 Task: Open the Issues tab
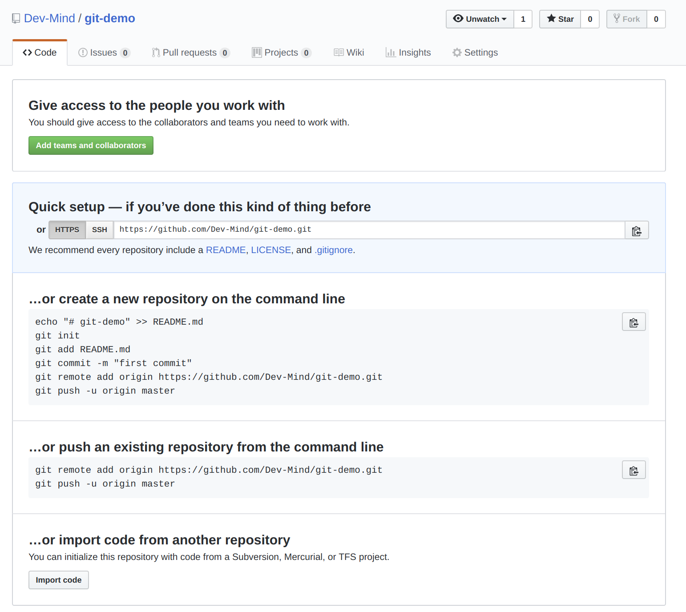pyautogui.click(x=104, y=52)
